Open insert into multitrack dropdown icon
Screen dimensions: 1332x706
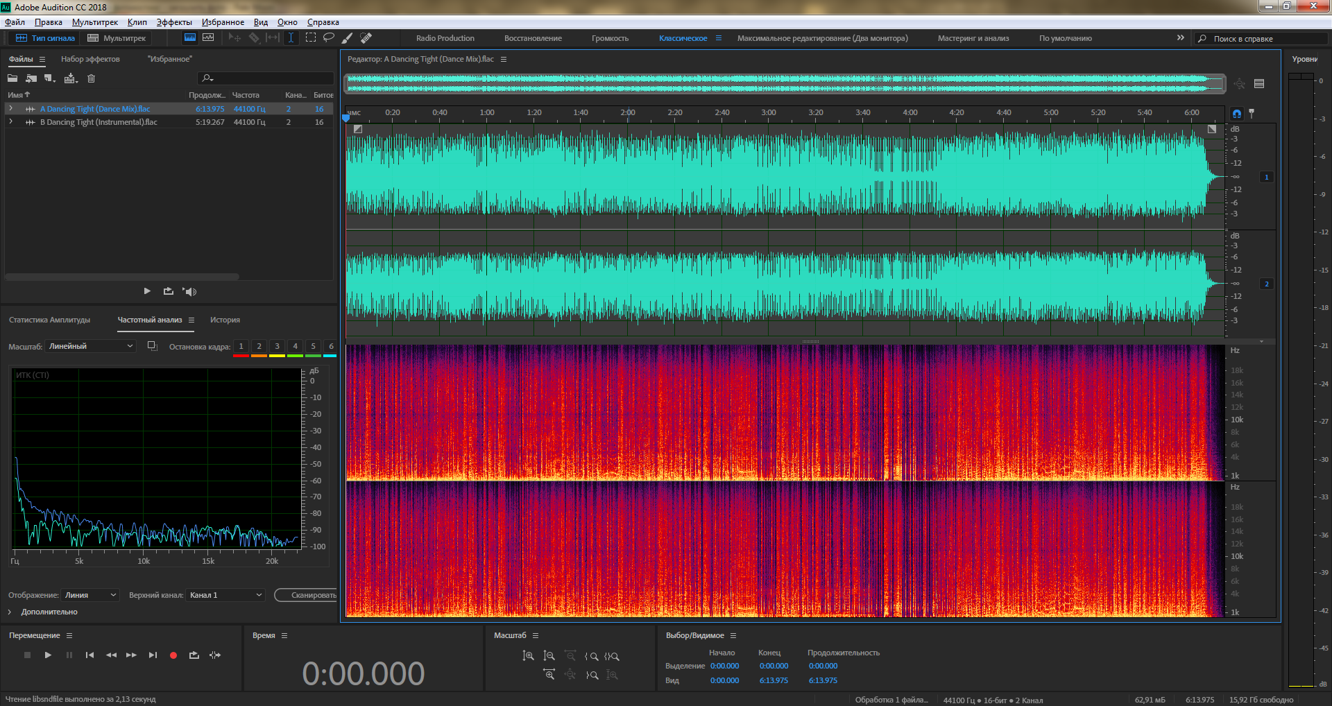[71, 78]
